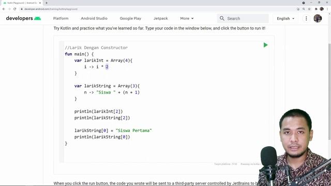
Task: Click the search magnifier icon
Action: [x=222, y=19]
